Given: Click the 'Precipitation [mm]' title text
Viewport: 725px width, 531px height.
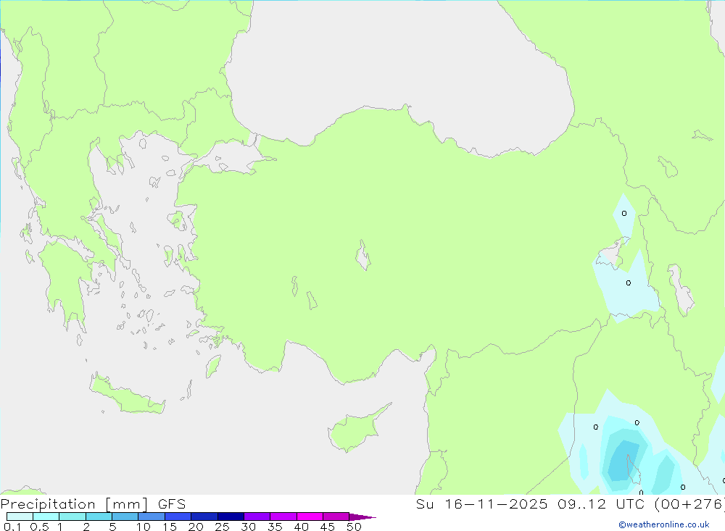Looking at the screenshot, I should [x=75, y=504].
